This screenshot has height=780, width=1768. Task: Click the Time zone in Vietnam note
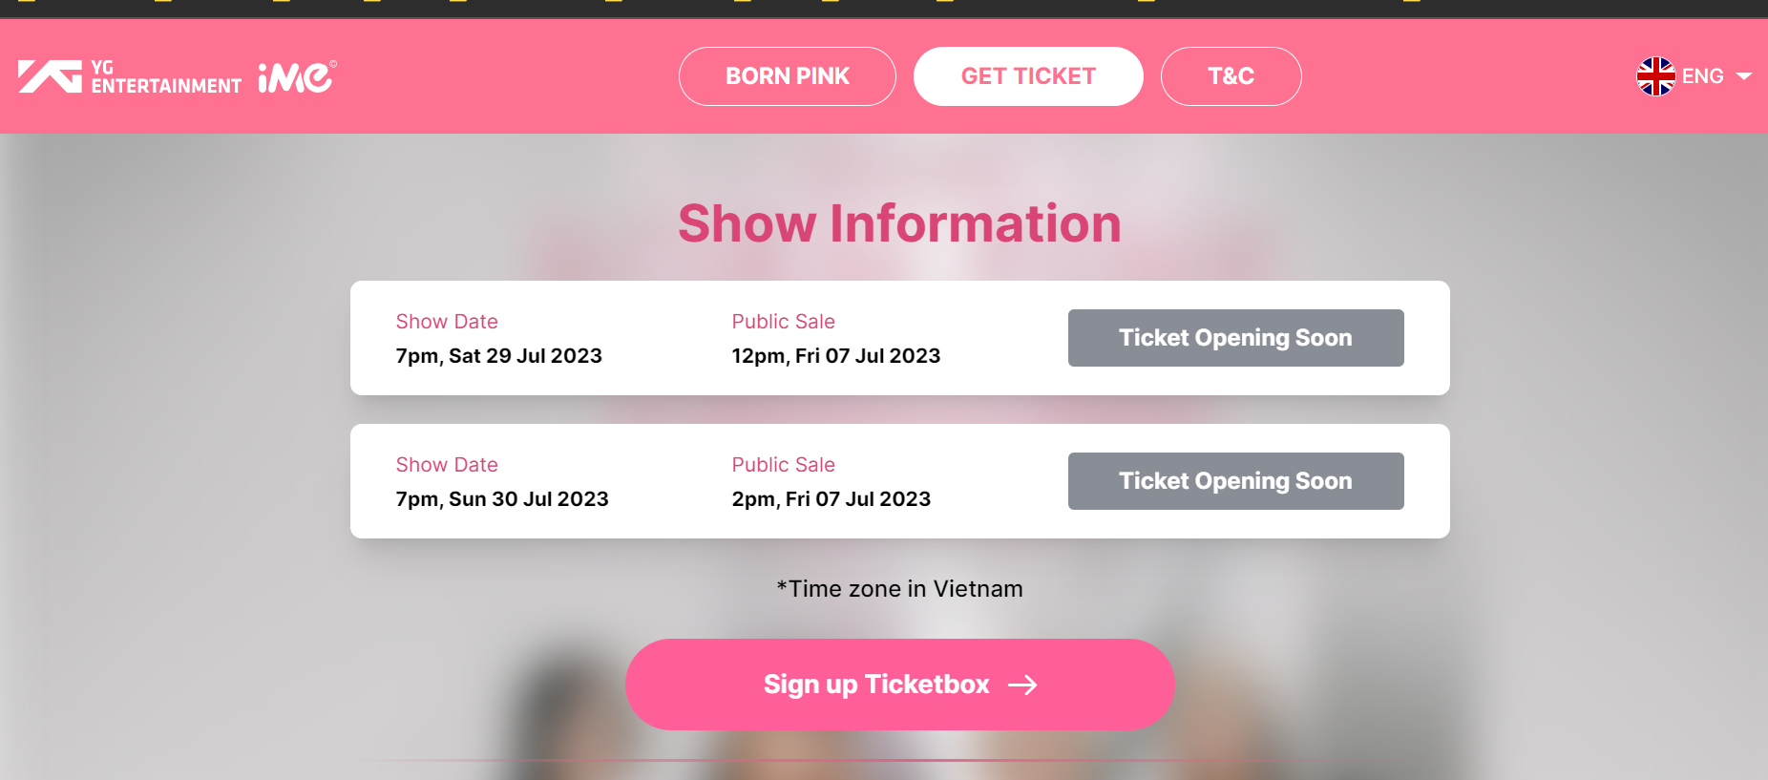(x=899, y=589)
